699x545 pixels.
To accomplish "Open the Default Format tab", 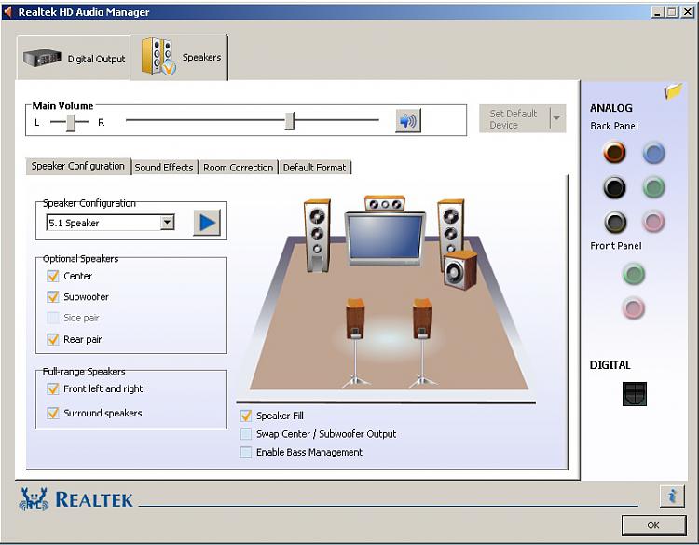I will point(314,168).
